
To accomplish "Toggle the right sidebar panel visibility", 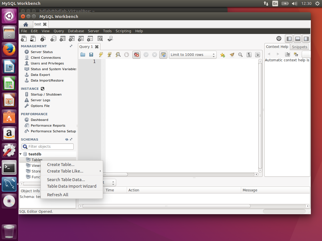I will (x=306, y=39).
